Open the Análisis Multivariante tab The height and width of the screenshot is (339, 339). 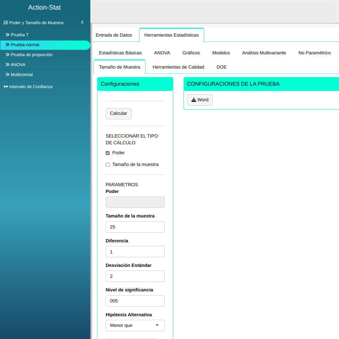pyautogui.click(x=264, y=53)
